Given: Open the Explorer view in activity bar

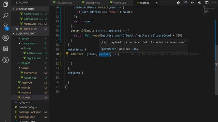Looking at the screenshot, I should [5, 4].
